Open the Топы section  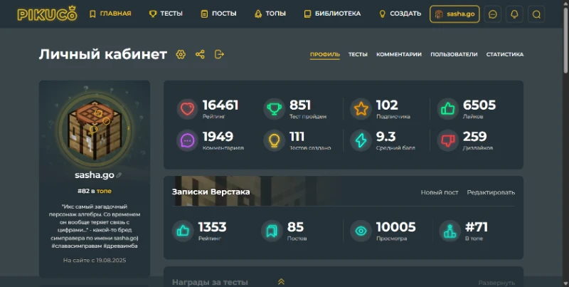click(270, 14)
